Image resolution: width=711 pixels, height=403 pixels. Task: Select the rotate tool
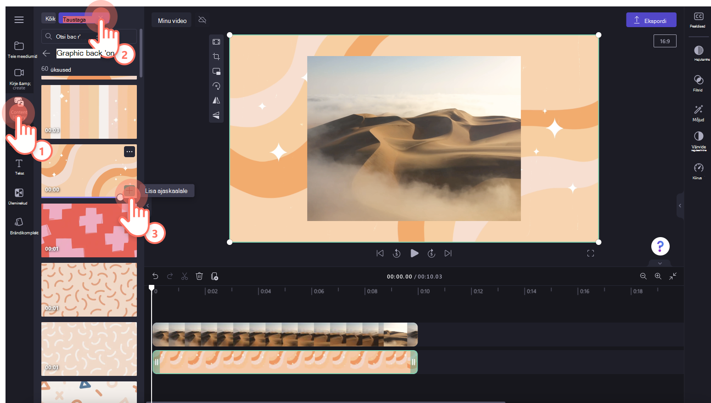216,86
